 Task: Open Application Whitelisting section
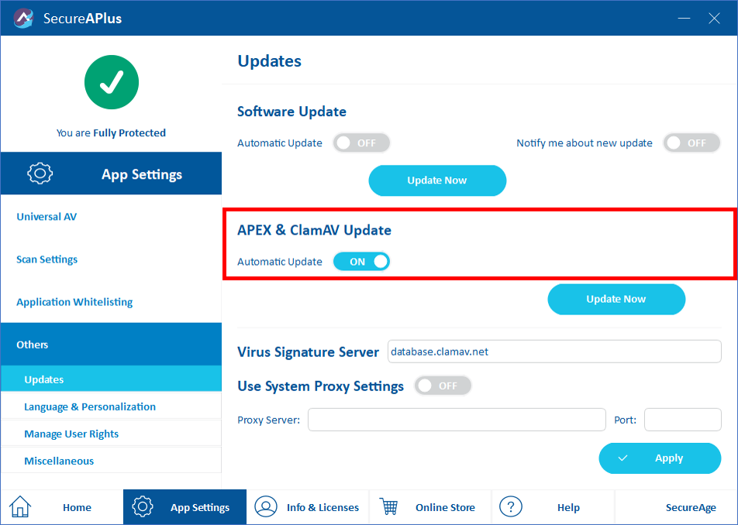click(x=74, y=302)
